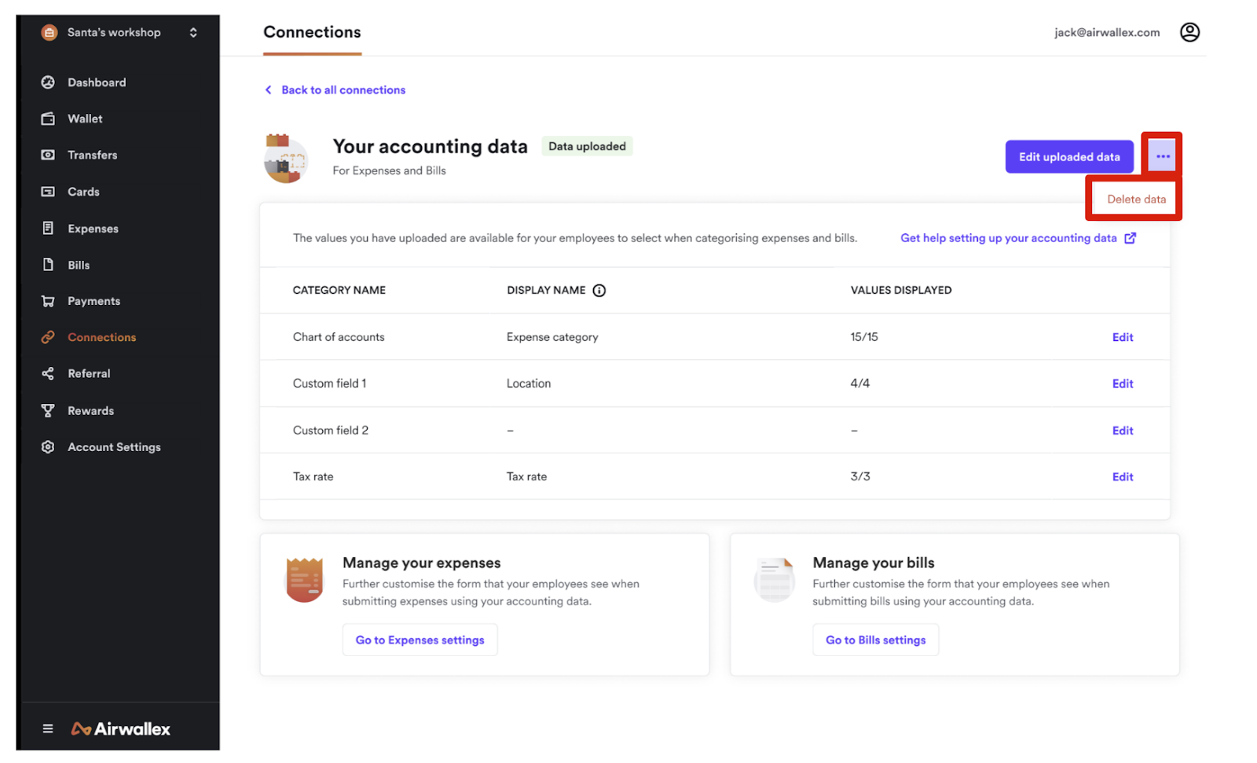Open the Dashboard icon in sidebar
The image size is (1257, 763).
click(48, 83)
